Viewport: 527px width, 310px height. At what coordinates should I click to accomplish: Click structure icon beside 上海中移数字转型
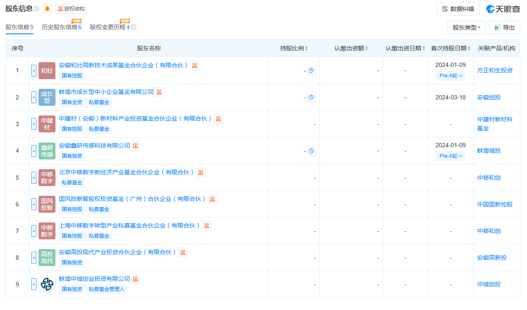pos(207,226)
